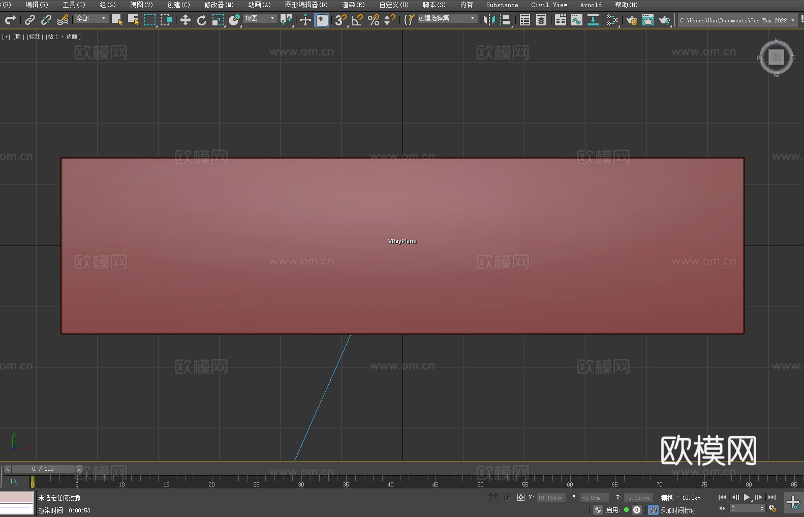Click time slider next frame arrow
This screenshot has height=517, width=804.
tap(79, 469)
